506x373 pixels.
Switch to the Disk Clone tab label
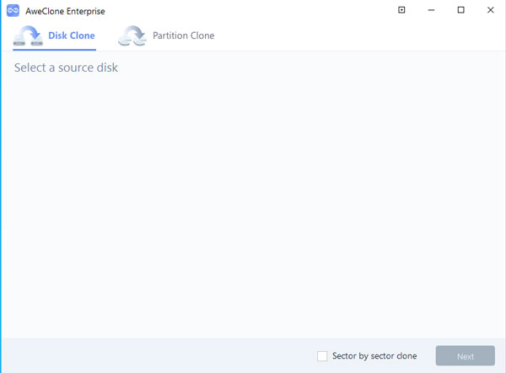pyautogui.click(x=72, y=35)
